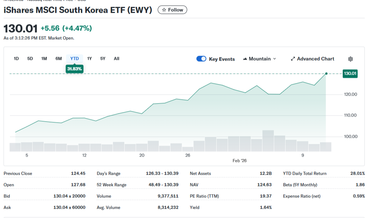This screenshot has width=369, height=218.
Task: Click the star icon in Follow button
Action: click(164, 10)
